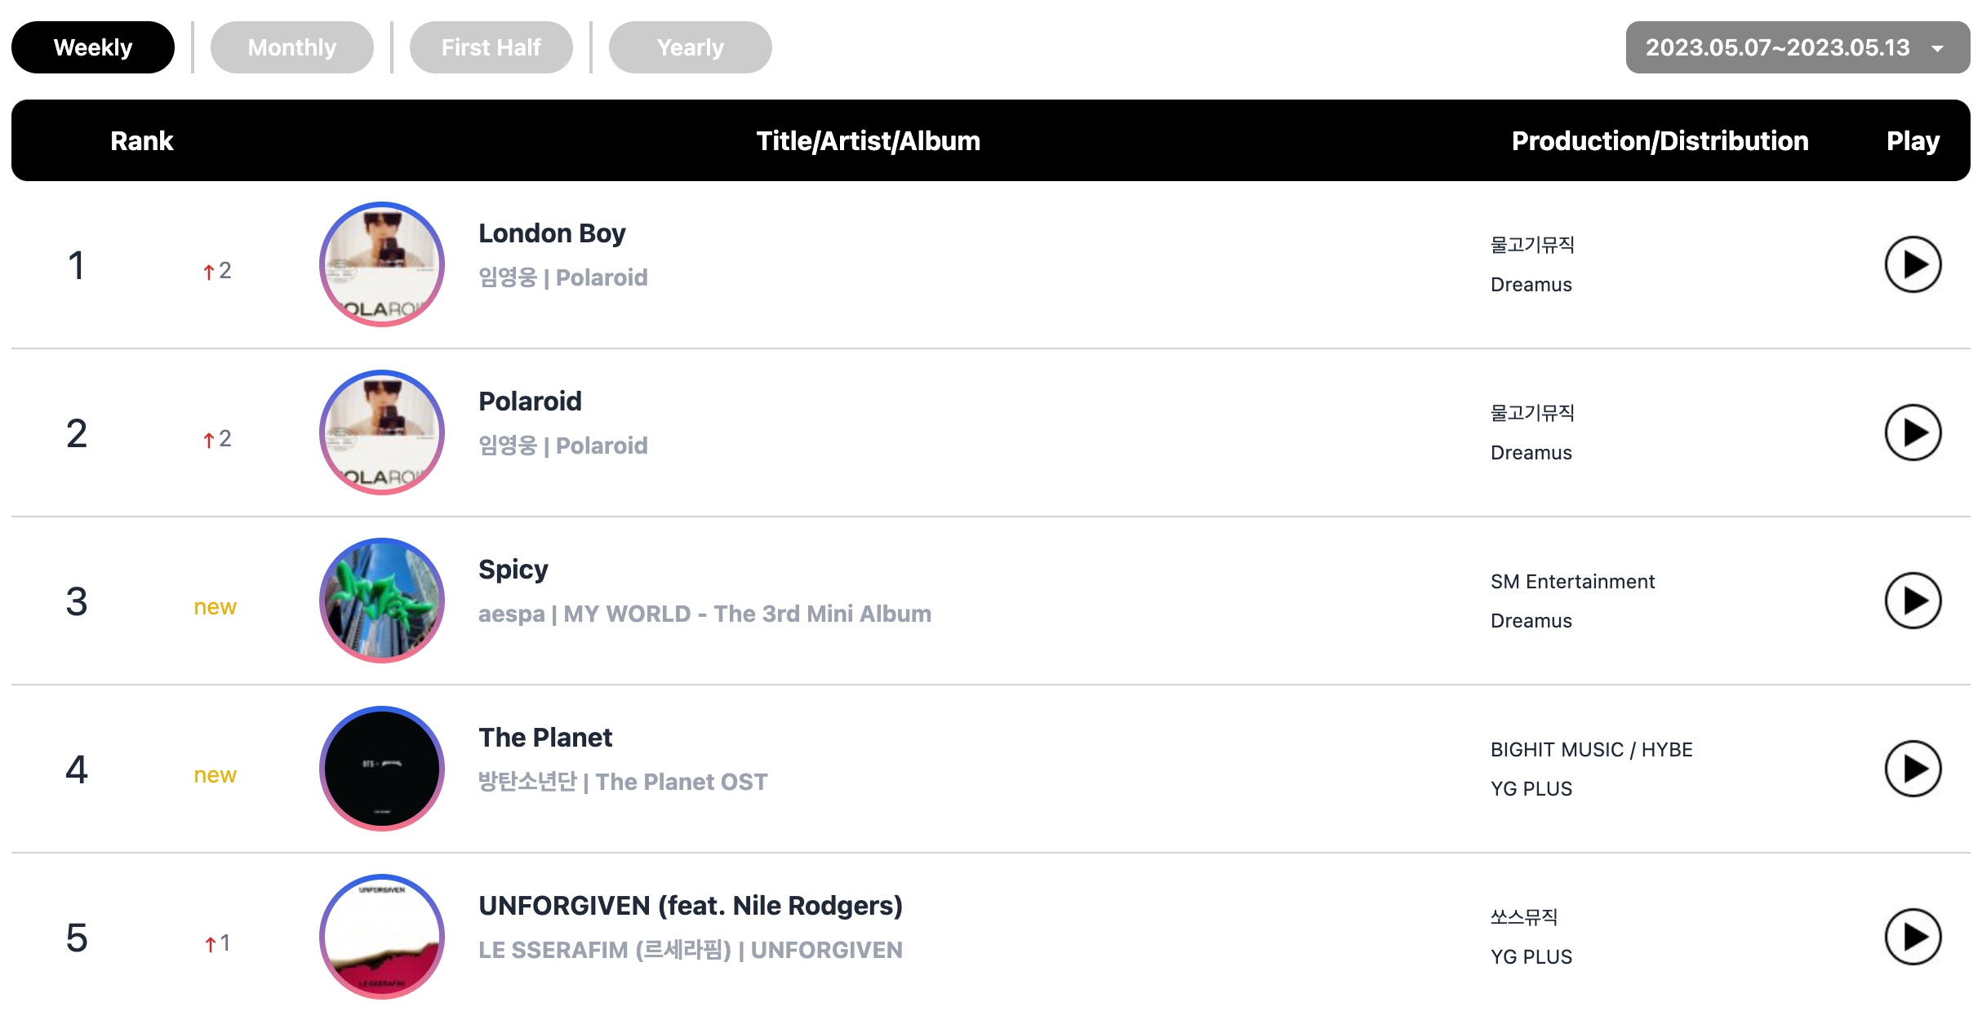
Task: Click aespa MY WORLD album text
Action: point(748,614)
